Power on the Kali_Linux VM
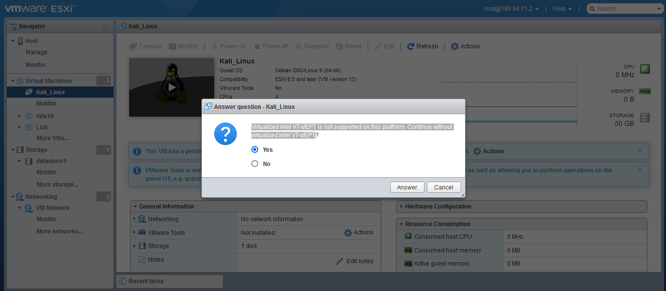Viewport: 666px width, 291px height. click(x=228, y=46)
